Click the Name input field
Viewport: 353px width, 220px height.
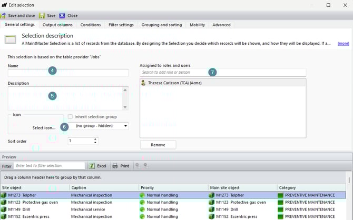(x=68, y=73)
